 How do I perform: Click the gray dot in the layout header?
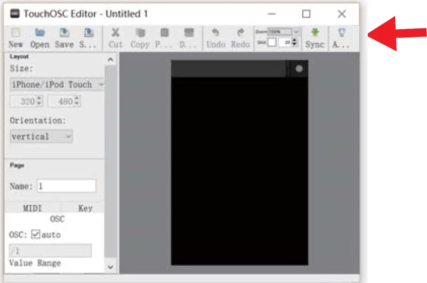click(299, 69)
